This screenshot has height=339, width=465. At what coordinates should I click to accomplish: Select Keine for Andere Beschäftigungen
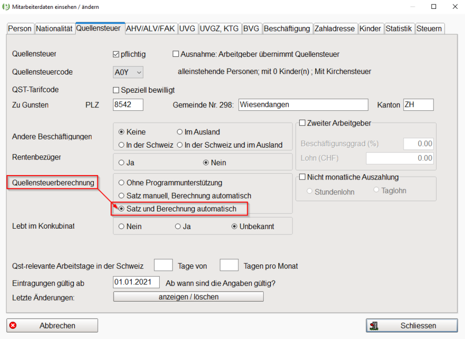[x=121, y=132]
